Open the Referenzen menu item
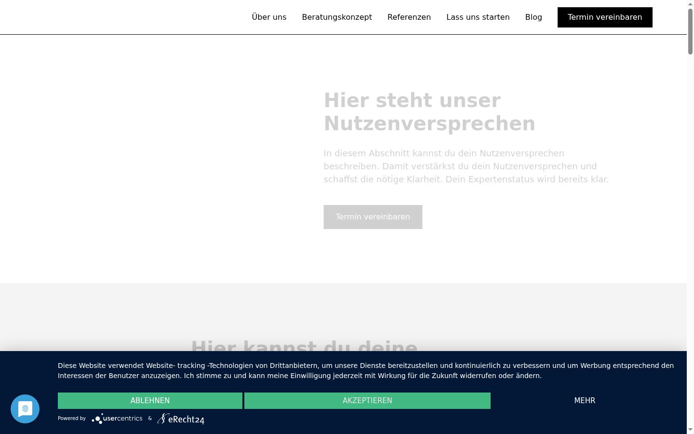 point(409,17)
